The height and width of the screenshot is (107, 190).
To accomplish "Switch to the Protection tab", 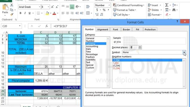I will tap(150, 29).
